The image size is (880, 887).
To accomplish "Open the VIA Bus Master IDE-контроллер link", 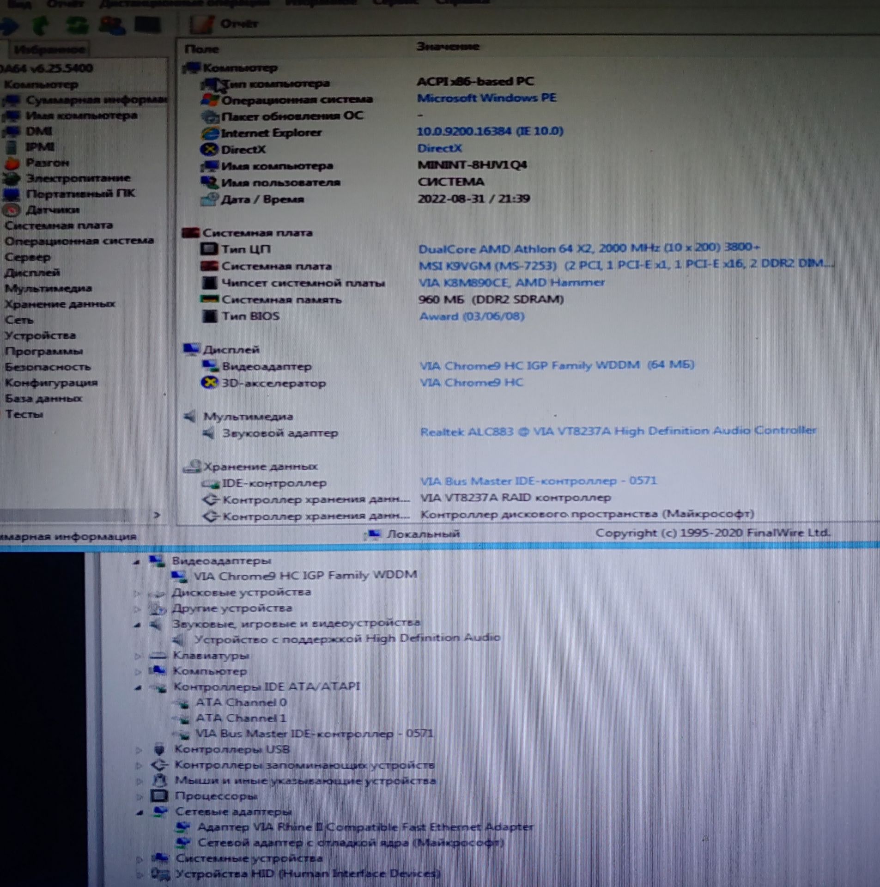I will click(538, 481).
